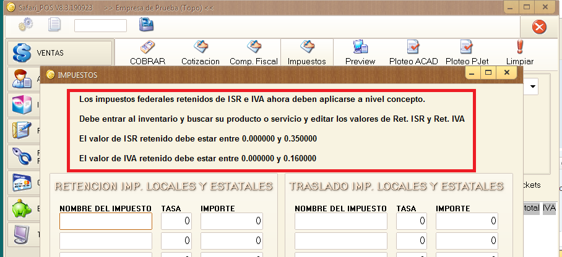Click the COBRAR cash icon
562x257 pixels.
click(x=147, y=47)
